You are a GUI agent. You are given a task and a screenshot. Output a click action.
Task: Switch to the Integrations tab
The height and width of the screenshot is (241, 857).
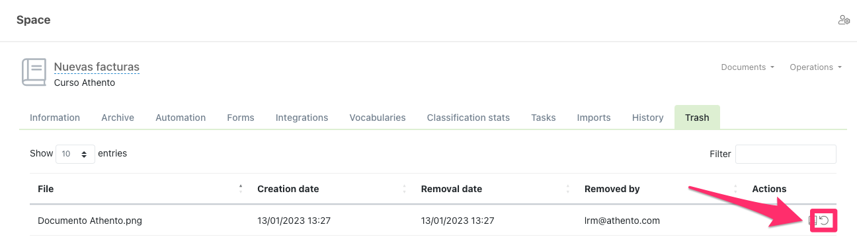point(302,118)
